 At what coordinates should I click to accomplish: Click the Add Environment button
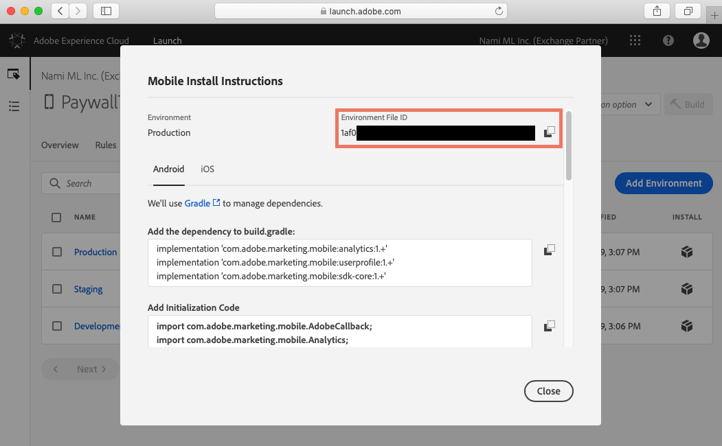(664, 183)
